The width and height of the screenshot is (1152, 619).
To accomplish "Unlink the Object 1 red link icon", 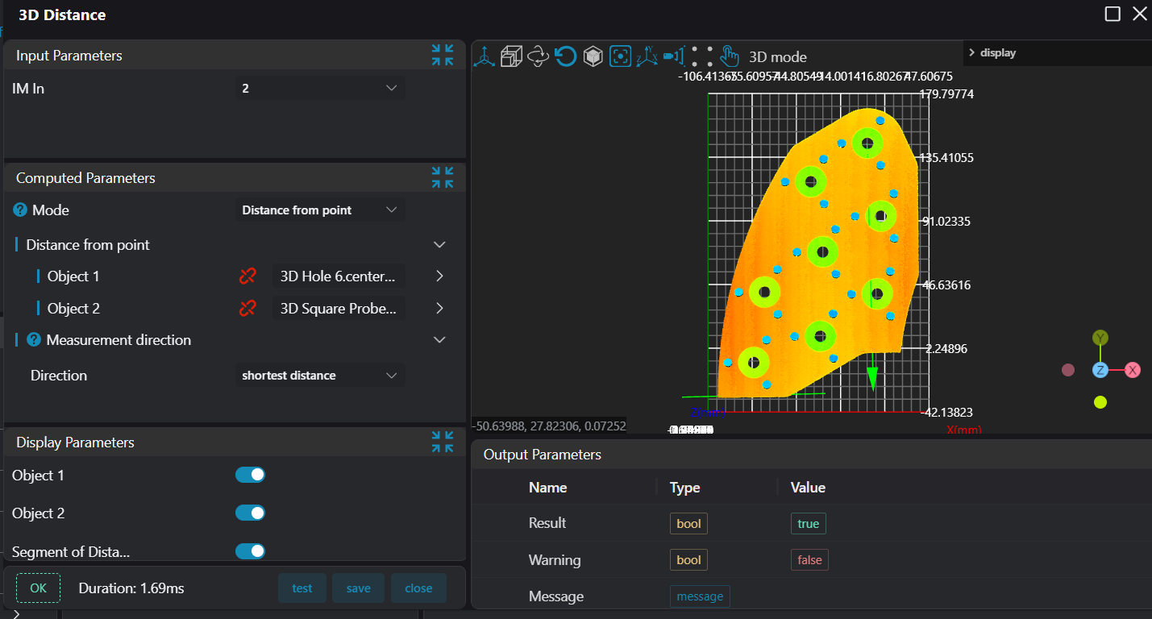I will [247, 276].
